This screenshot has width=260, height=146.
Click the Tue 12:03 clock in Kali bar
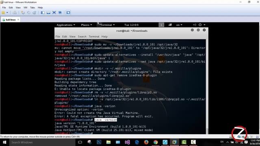point(131,25)
